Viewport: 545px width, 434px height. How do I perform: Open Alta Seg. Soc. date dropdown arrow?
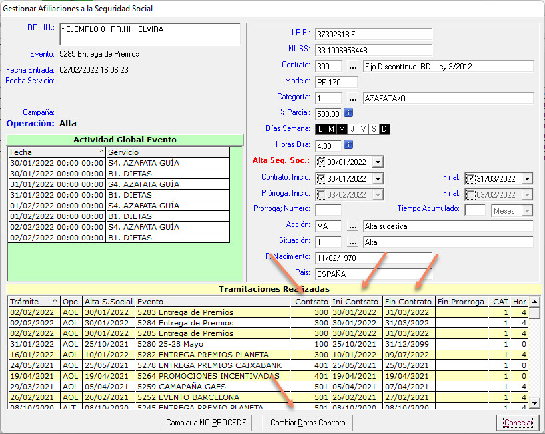tap(378, 162)
